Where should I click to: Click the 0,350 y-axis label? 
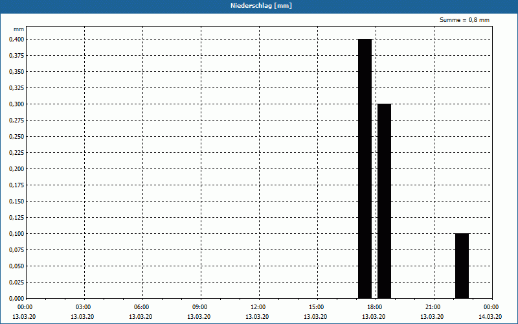click(x=17, y=72)
